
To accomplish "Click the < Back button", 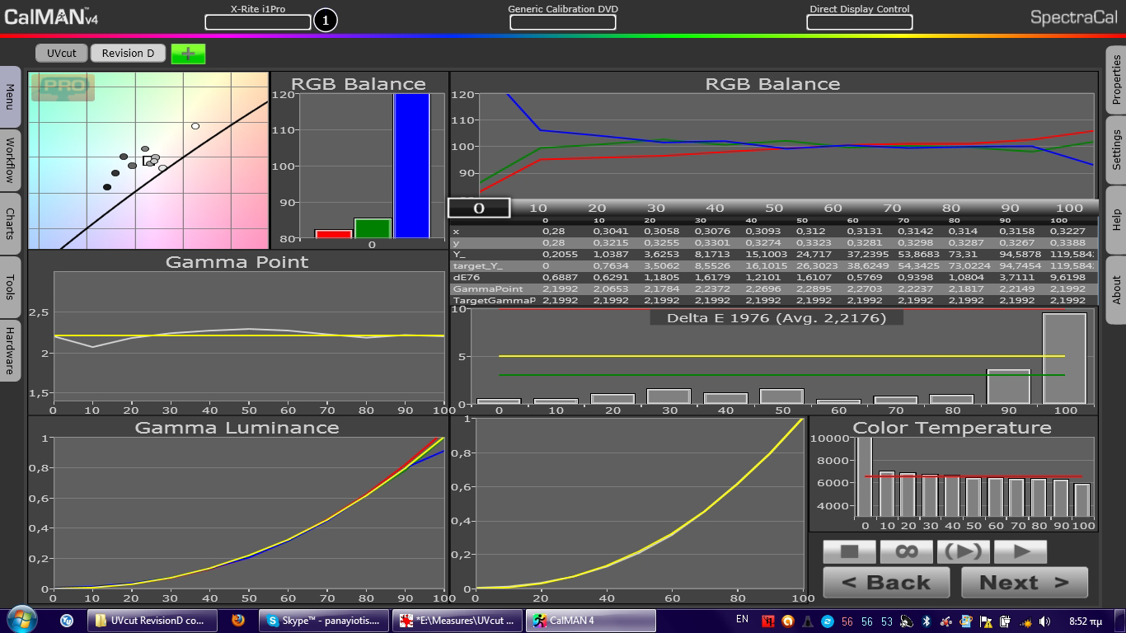I will [x=886, y=583].
